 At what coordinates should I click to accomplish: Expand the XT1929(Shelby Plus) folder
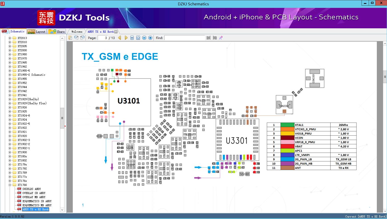(10, 103)
